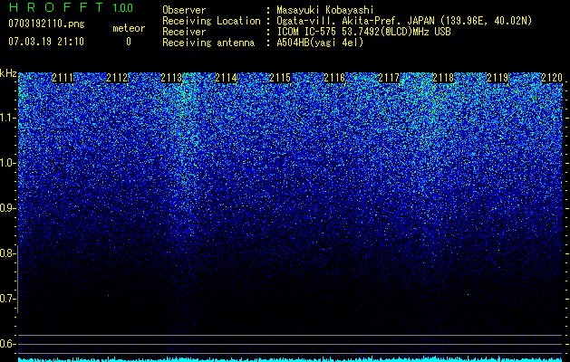Click the observer name Masayuki Kobayashi
The image size is (570, 362).
tap(325, 10)
